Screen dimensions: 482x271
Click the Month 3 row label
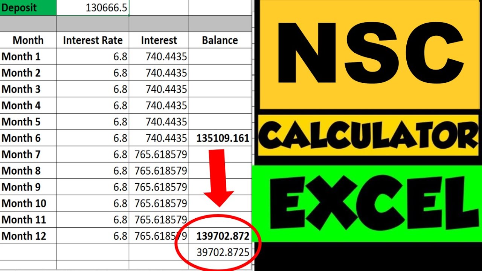pyautogui.click(x=28, y=89)
